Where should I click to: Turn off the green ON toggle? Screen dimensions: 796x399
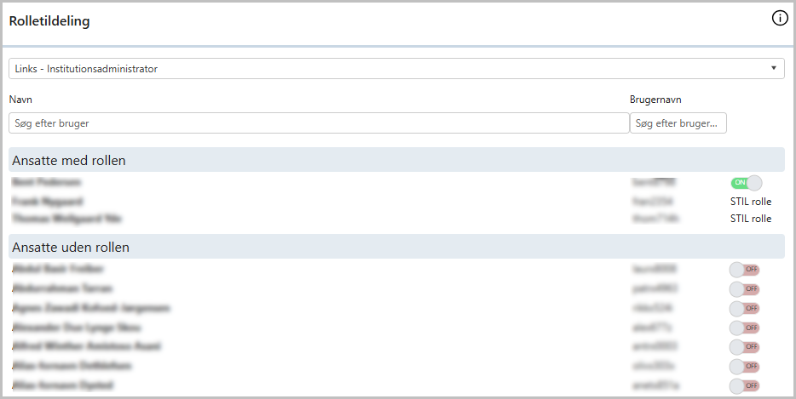click(x=746, y=183)
